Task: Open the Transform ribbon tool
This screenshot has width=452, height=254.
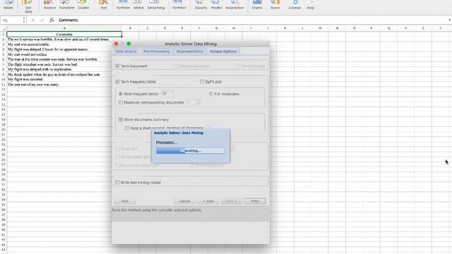Action: tap(66, 5)
